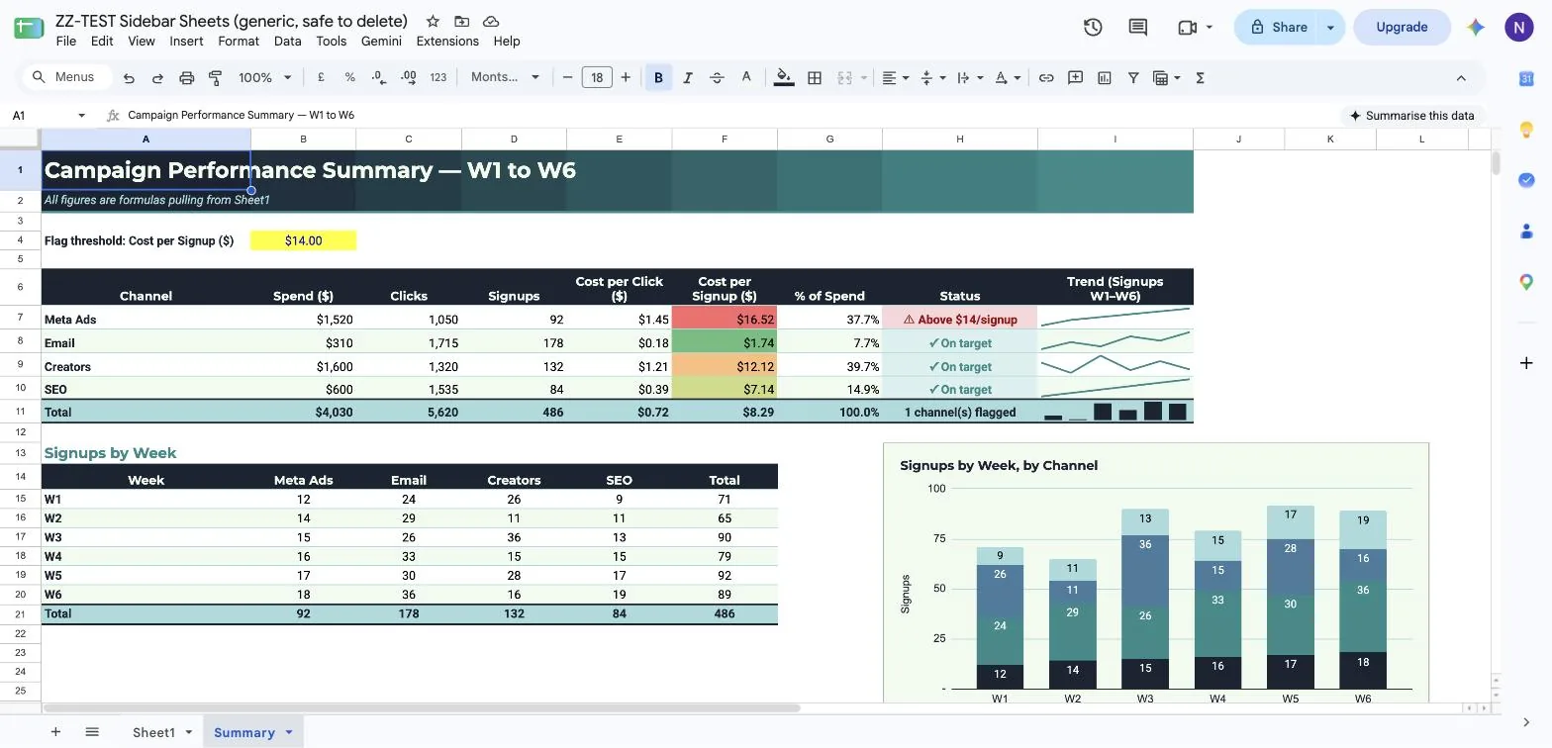Undo the last action
The height and width of the screenshot is (748, 1552).
click(129, 77)
